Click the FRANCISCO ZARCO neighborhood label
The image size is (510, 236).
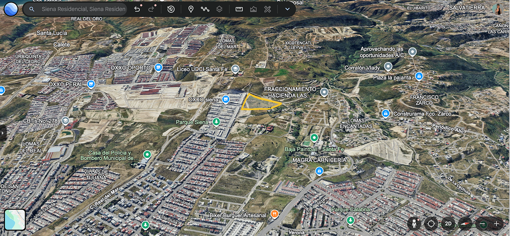(x=424, y=100)
